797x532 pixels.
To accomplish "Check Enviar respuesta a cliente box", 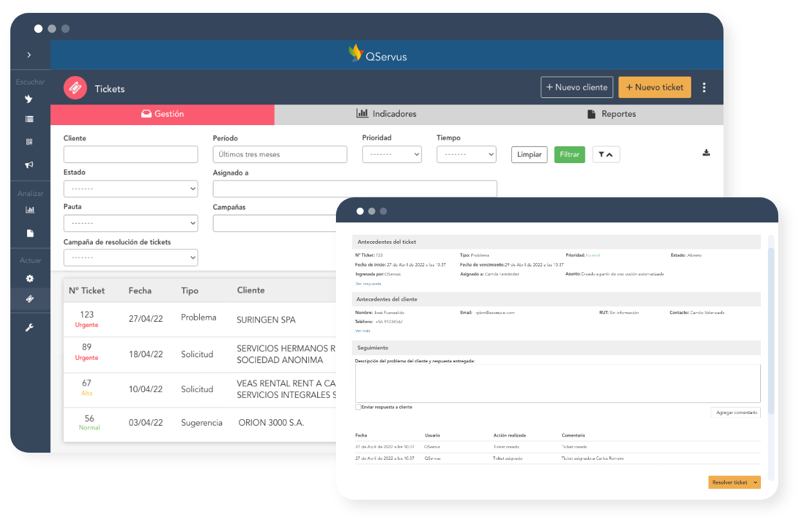I will tap(358, 407).
